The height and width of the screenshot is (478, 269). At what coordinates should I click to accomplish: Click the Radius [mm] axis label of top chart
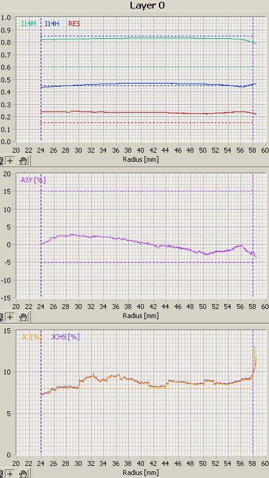click(141, 159)
